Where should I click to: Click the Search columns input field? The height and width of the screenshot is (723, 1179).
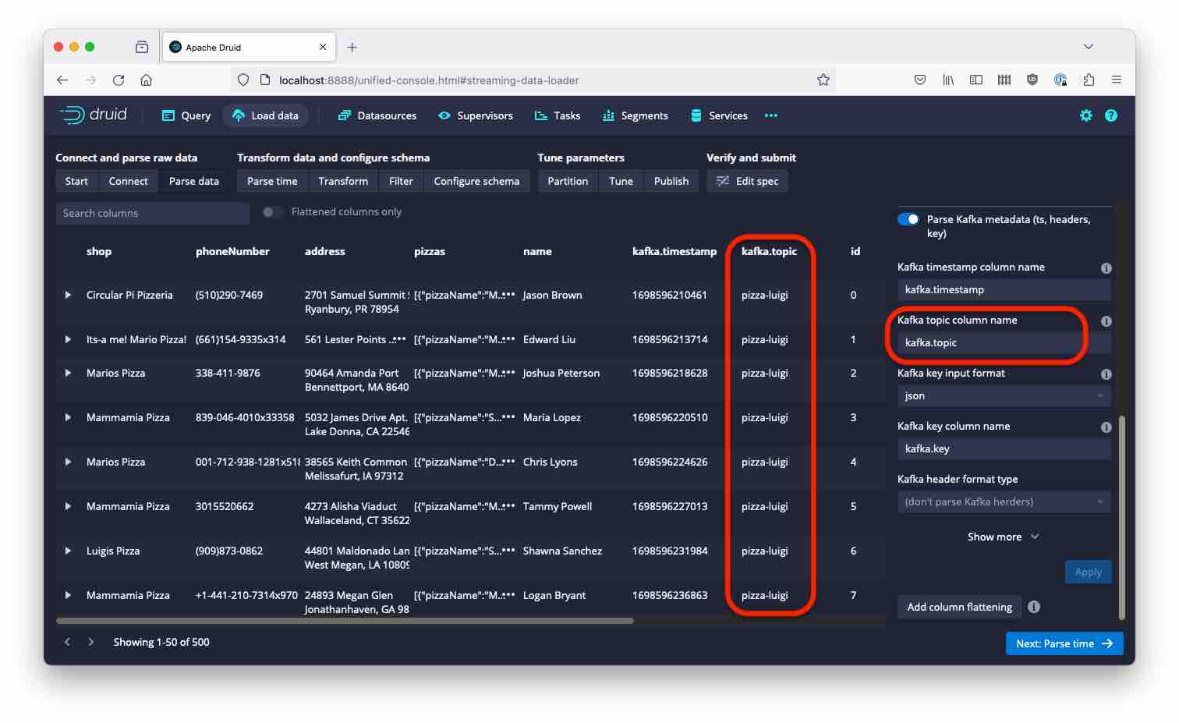151,212
